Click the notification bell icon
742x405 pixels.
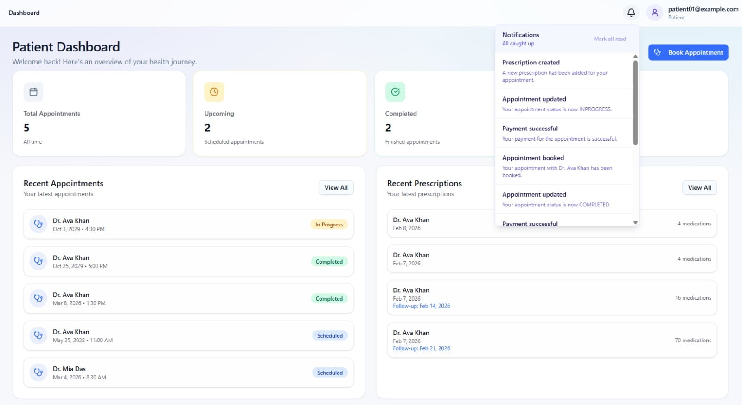[631, 13]
